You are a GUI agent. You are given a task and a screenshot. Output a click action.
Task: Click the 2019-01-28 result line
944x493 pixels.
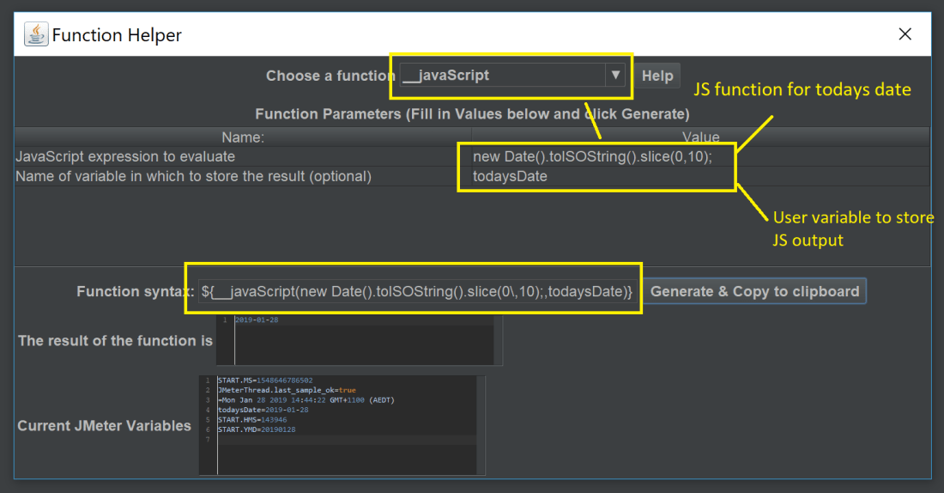[257, 320]
